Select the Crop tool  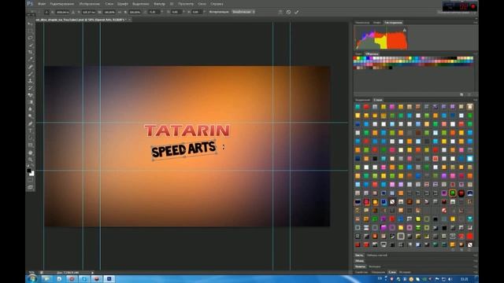point(30,53)
